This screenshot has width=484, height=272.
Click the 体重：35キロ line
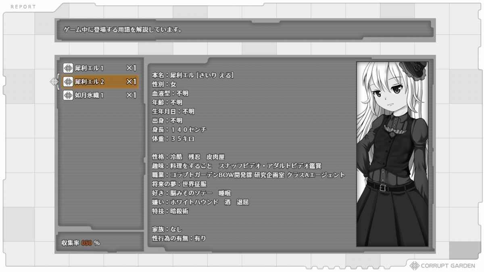pos(173,139)
